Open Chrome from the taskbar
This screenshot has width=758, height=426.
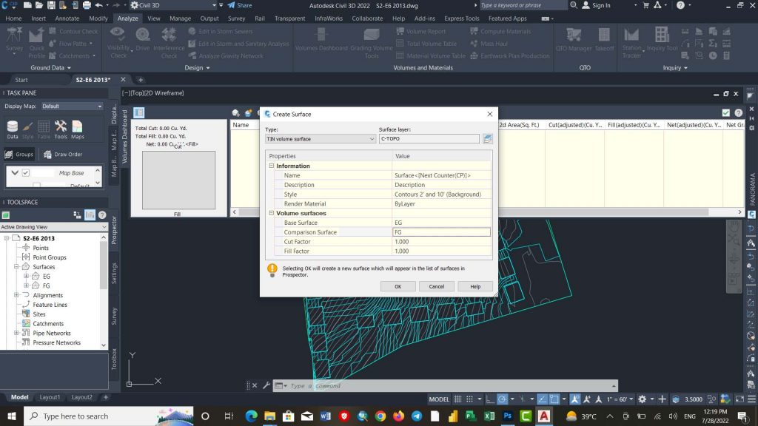point(380,416)
